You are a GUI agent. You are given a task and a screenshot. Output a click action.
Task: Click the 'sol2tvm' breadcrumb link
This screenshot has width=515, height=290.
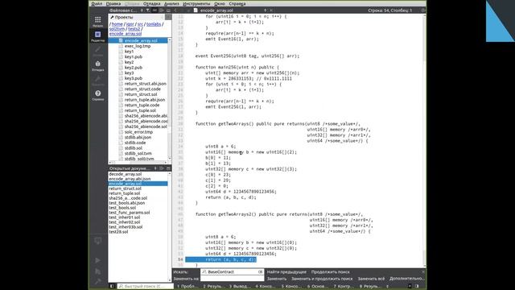117,29
